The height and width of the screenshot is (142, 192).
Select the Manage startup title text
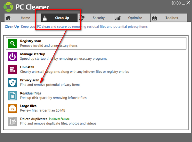point(33,54)
